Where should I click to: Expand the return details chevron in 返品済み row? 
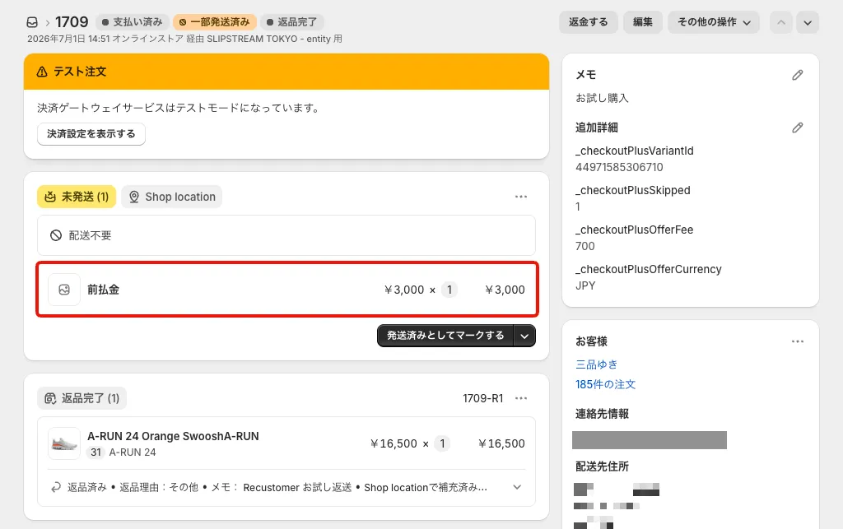tap(517, 487)
